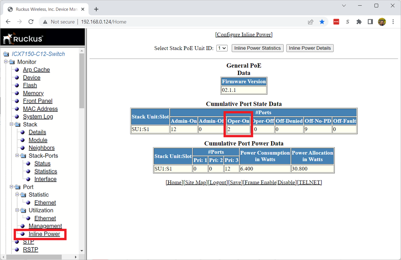
Task: Collapse the Port tree node
Action: (6, 187)
